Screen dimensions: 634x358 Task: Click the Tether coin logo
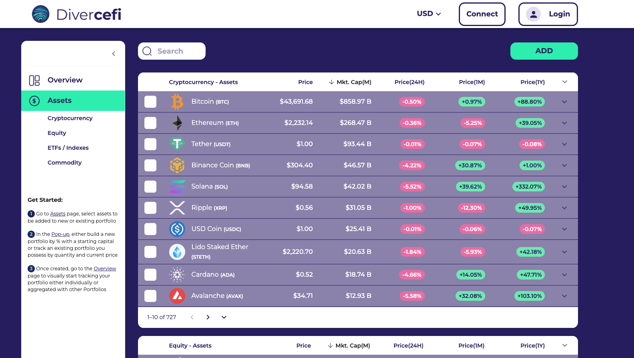click(177, 143)
